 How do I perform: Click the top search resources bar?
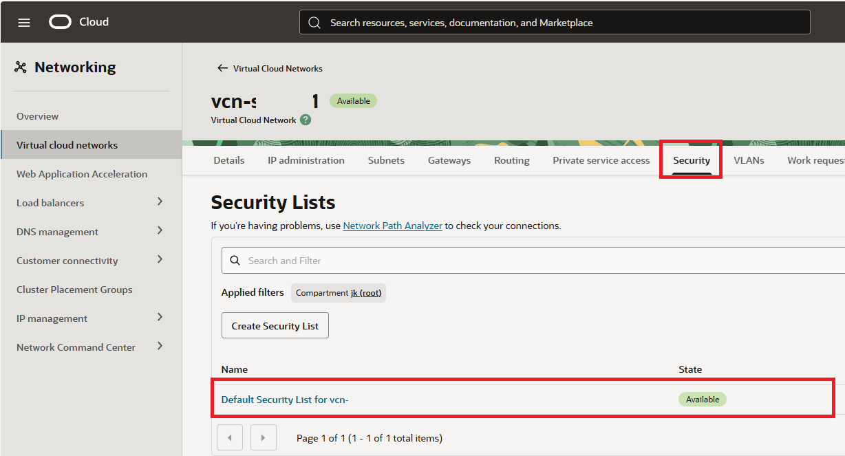pyautogui.click(x=555, y=23)
